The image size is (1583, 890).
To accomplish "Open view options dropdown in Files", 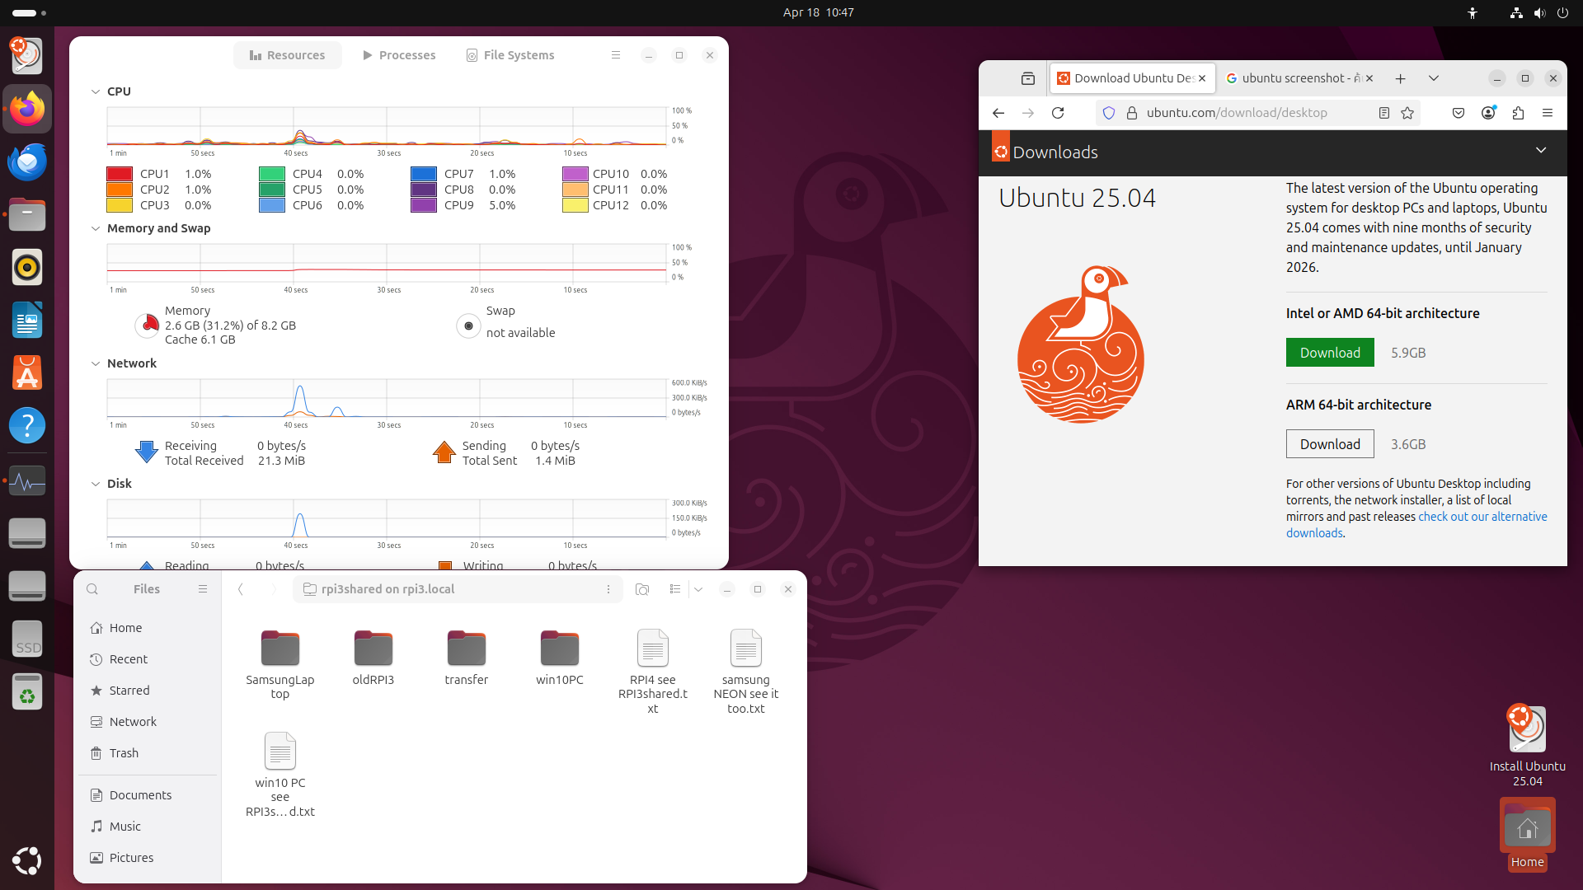I will (698, 589).
